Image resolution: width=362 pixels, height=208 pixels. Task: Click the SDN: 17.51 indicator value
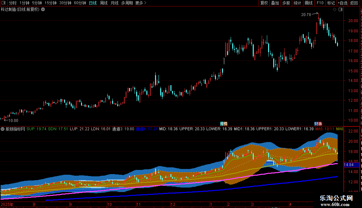(58, 129)
